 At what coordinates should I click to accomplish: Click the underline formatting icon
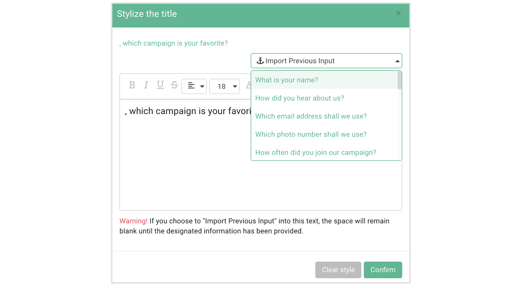coord(160,85)
